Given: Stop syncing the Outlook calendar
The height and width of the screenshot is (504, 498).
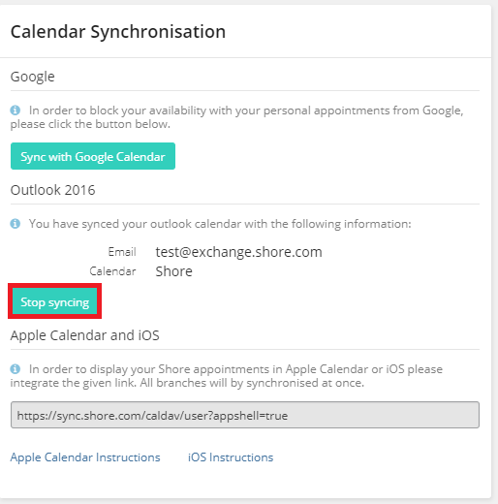Looking at the screenshot, I should (x=55, y=301).
